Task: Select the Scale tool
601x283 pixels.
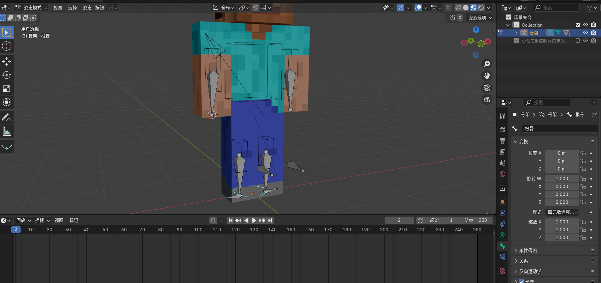Action: (7, 89)
